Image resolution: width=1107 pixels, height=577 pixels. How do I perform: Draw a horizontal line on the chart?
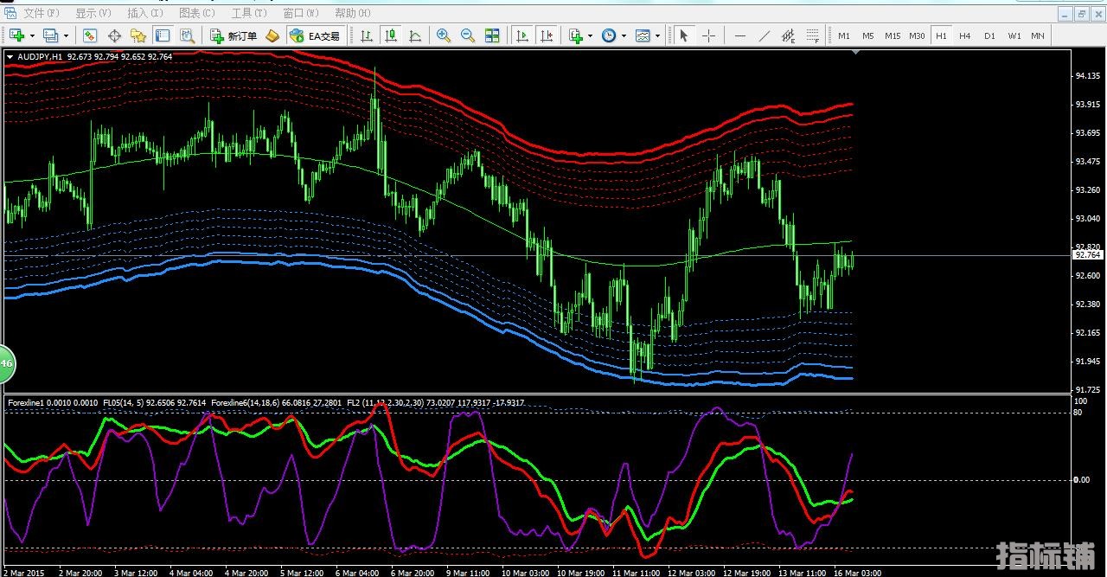(x=740, y=35)
